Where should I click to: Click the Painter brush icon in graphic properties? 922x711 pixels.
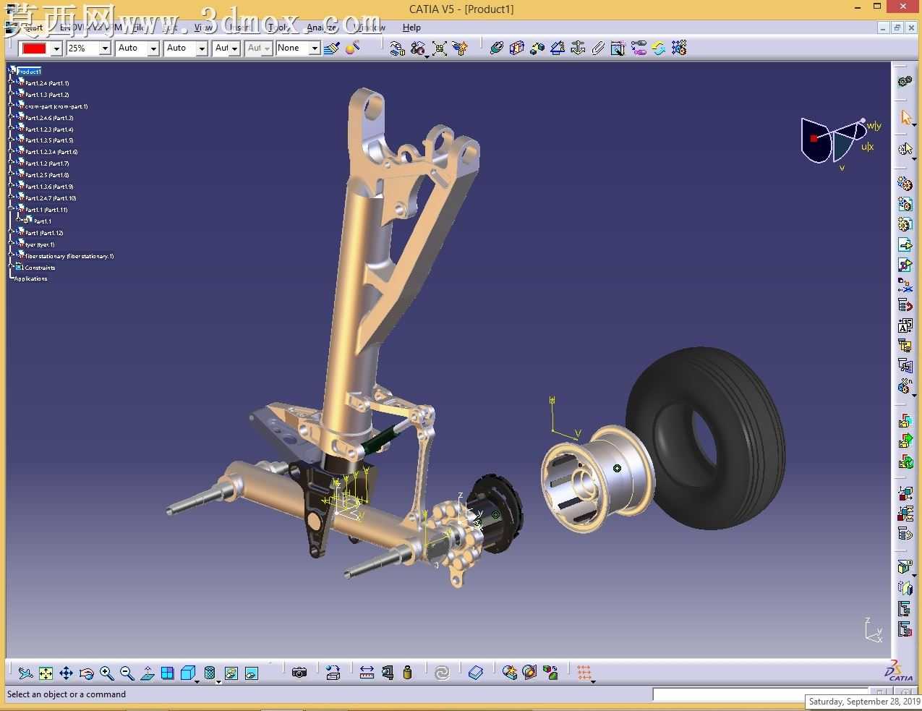click(x=332, y=48)
